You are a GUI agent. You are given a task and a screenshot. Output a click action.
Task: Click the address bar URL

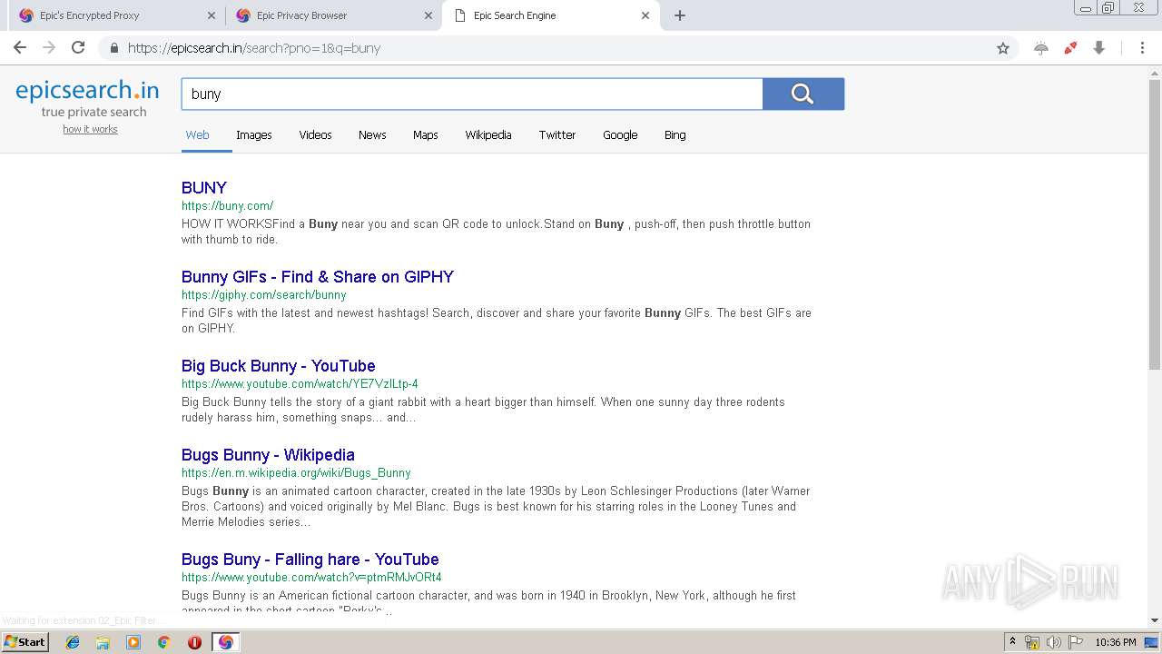(253, 48)
